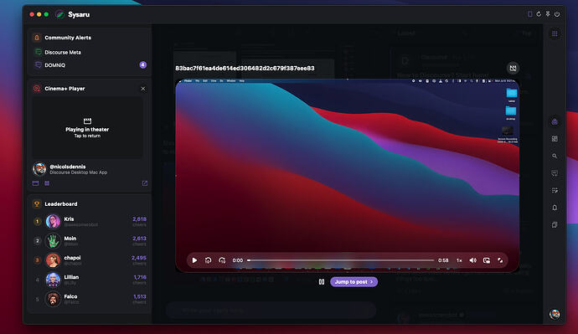578x334 pixels.
Task: Open the categories icon in right sidebar
Action: point(555,139)
